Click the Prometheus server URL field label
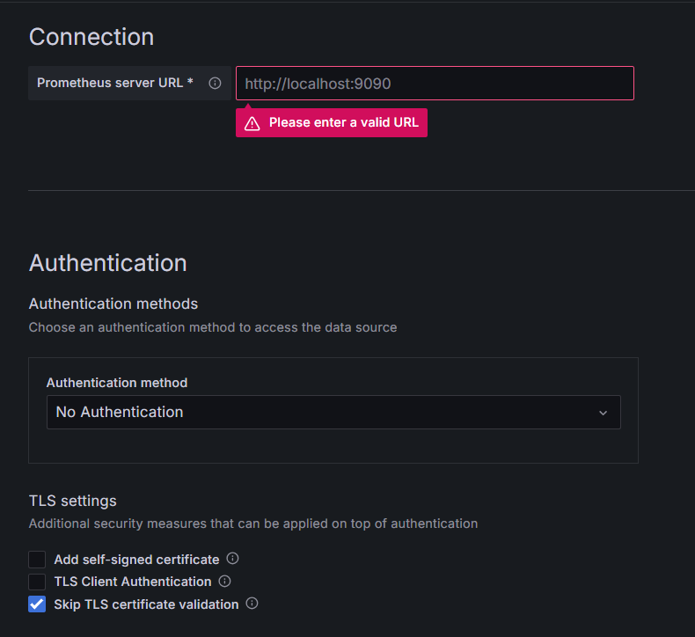This screenshot has height=637, width=695. [114, 83]
